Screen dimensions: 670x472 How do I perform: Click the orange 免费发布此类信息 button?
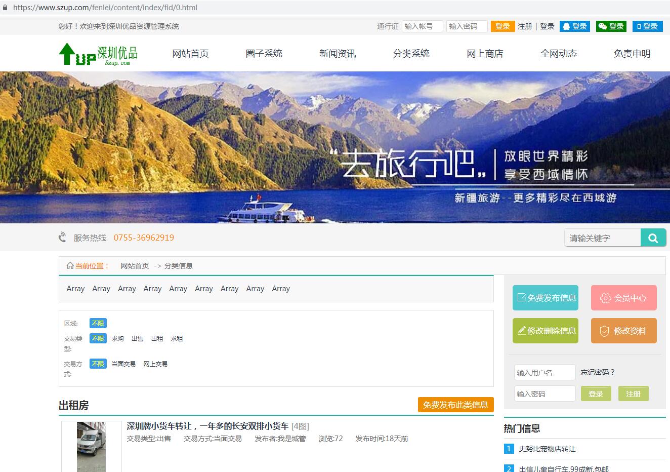455,405
